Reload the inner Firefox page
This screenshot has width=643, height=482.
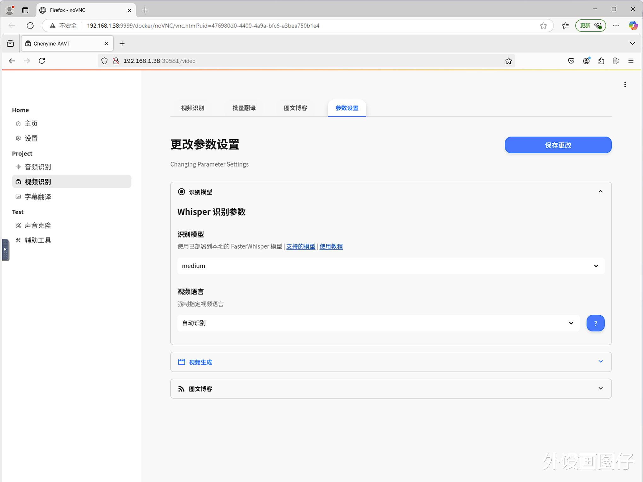(42, 61)
